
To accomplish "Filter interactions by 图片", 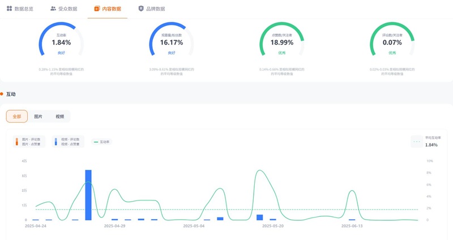I will click(x=39, y=116).
